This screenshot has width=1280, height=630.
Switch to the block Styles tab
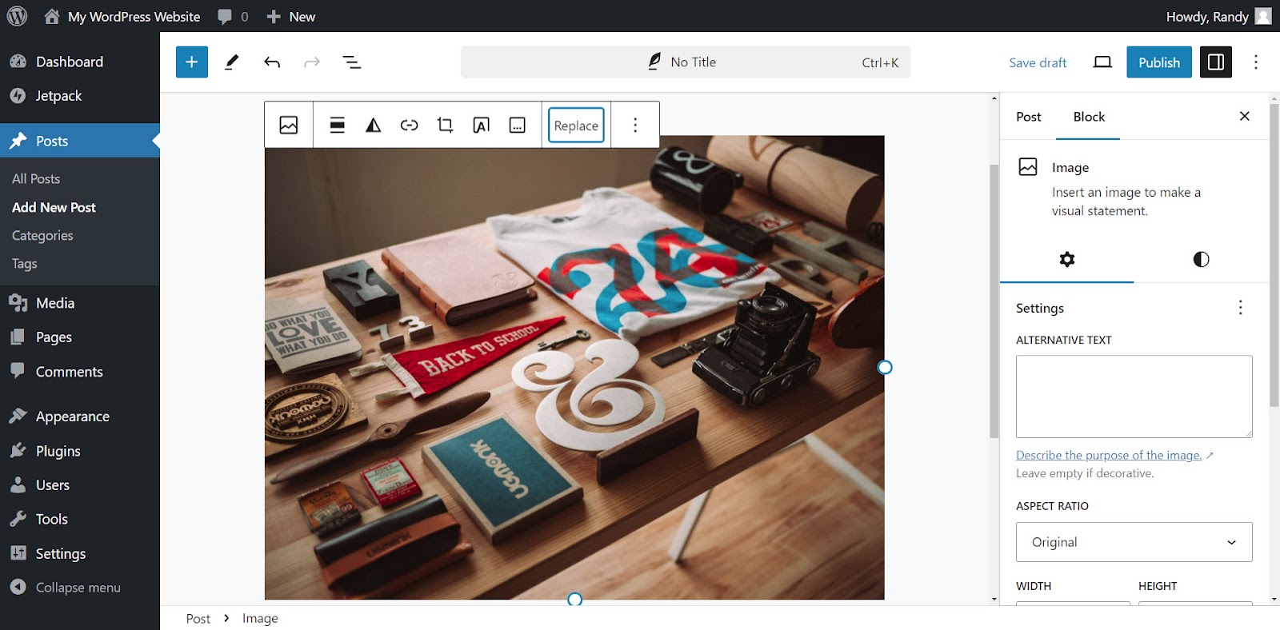coord(1200,259)
